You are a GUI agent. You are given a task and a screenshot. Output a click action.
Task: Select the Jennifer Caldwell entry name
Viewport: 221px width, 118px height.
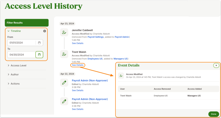pyautogui.click(x=82, y=30)
